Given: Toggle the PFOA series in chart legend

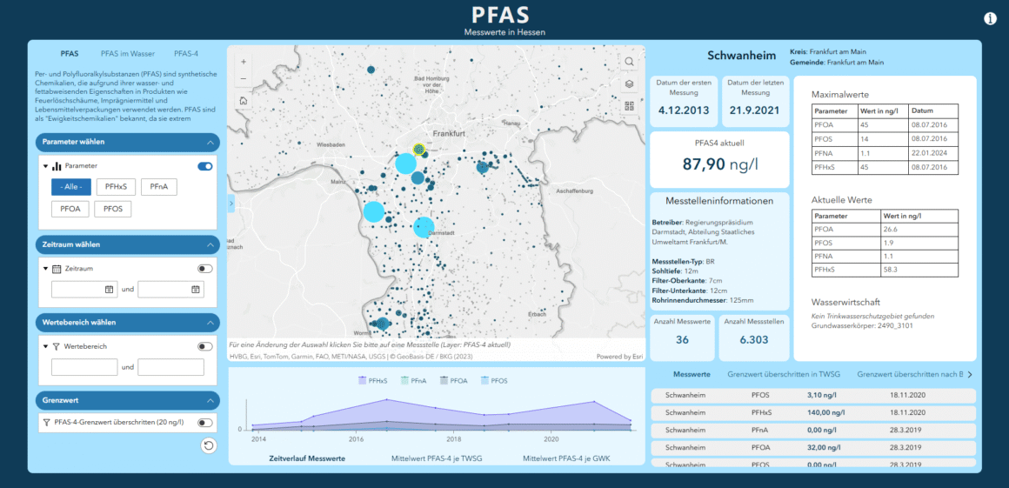Looking at the screenshot, I should [x=454, y=381].
